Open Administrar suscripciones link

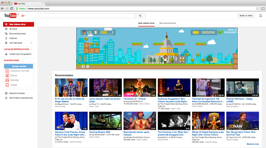pyautogui.click(x=21, y=98)
